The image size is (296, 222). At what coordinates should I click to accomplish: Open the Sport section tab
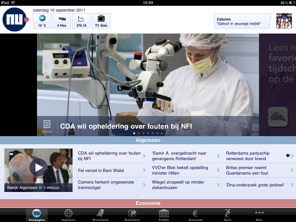(x=227, y=215)
